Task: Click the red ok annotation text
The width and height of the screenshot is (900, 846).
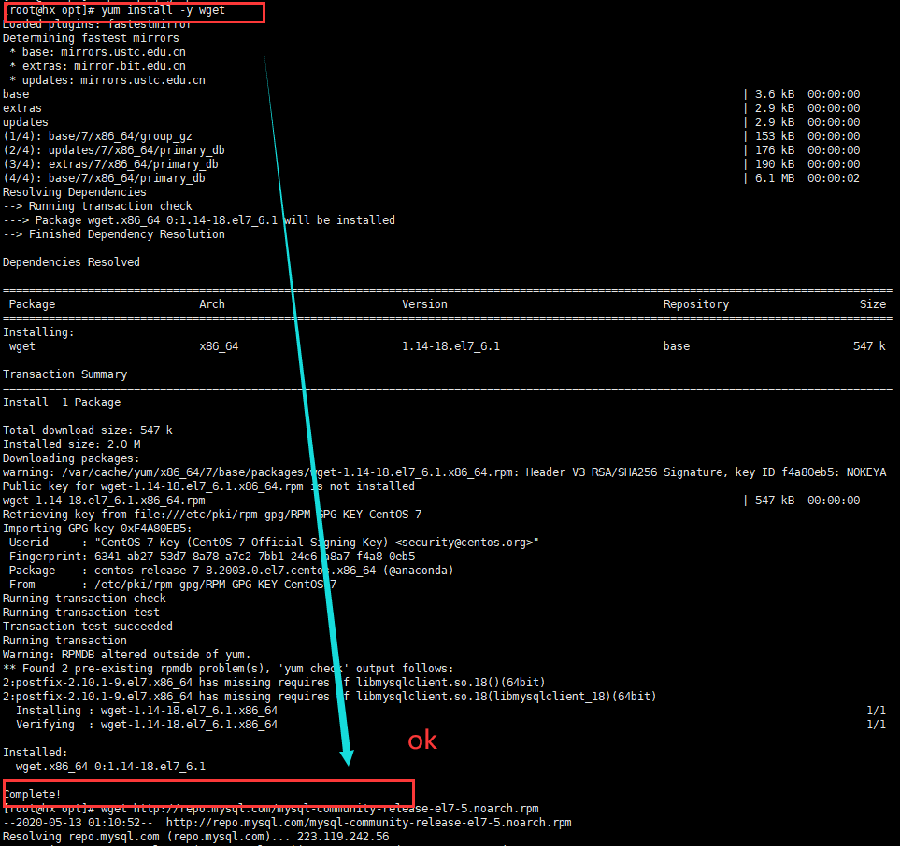Action: pyautogui.click(x=422, y=740)
